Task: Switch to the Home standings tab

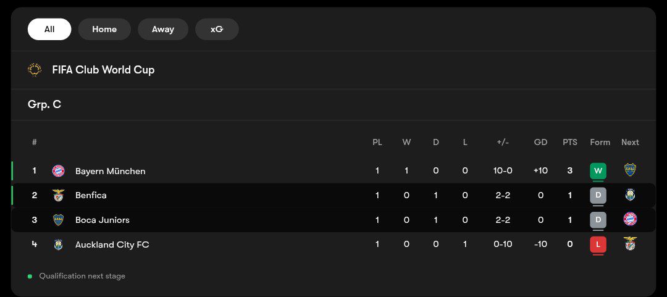Action: click(x=104, y=30)
